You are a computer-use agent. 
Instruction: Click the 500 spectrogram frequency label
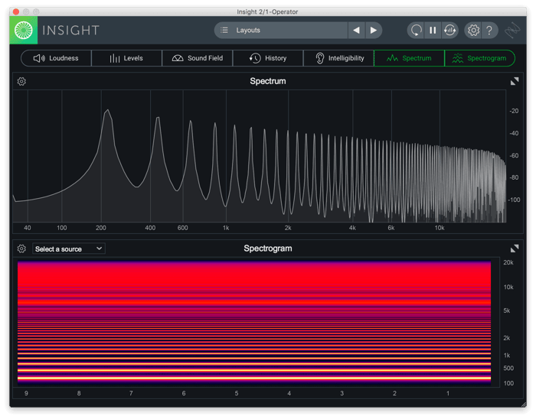508,369
